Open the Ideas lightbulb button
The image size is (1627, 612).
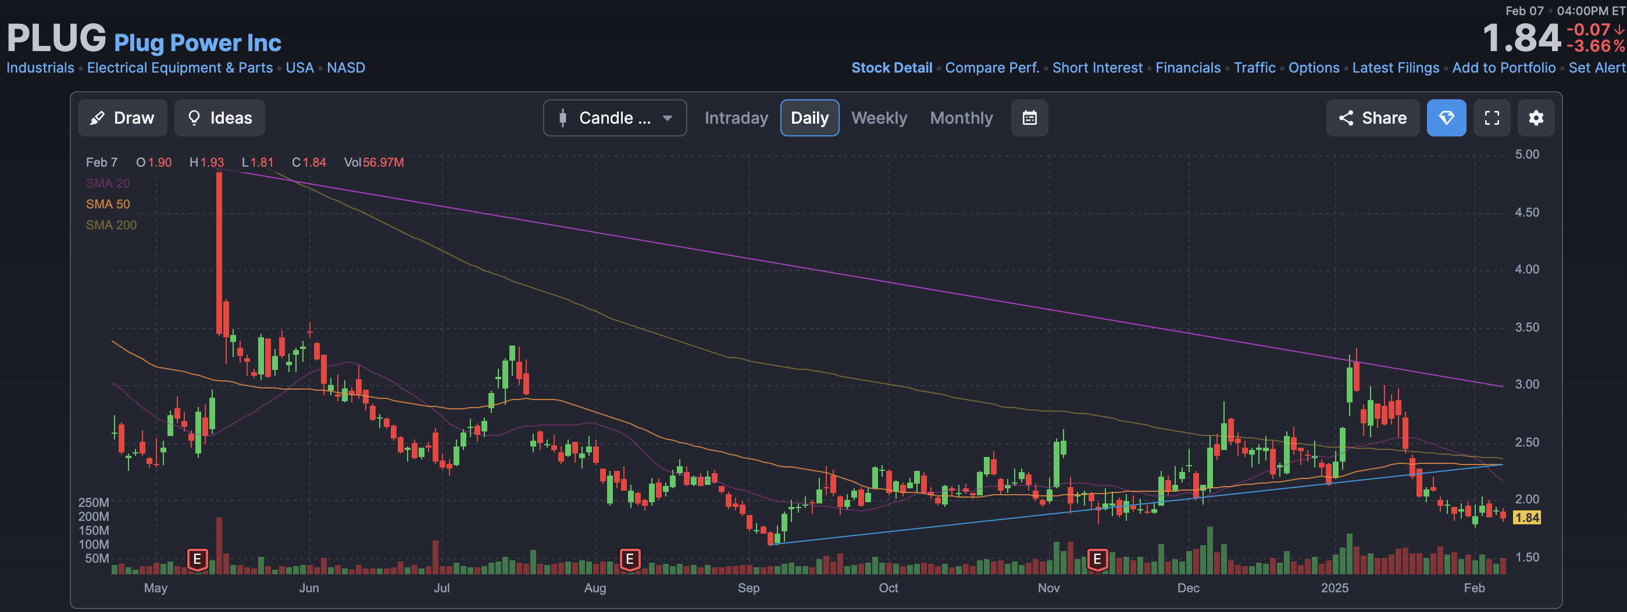(220, 118)
